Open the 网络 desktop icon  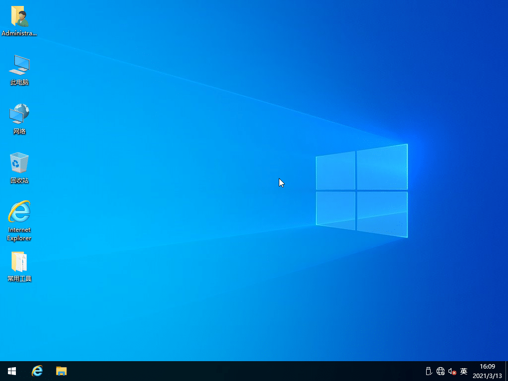pyautogui.click(x=19, y=115)
